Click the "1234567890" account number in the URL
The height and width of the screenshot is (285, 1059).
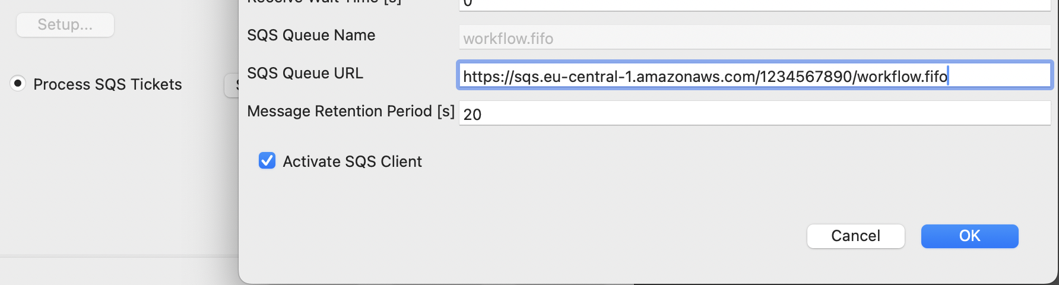[x=806, y=77]
